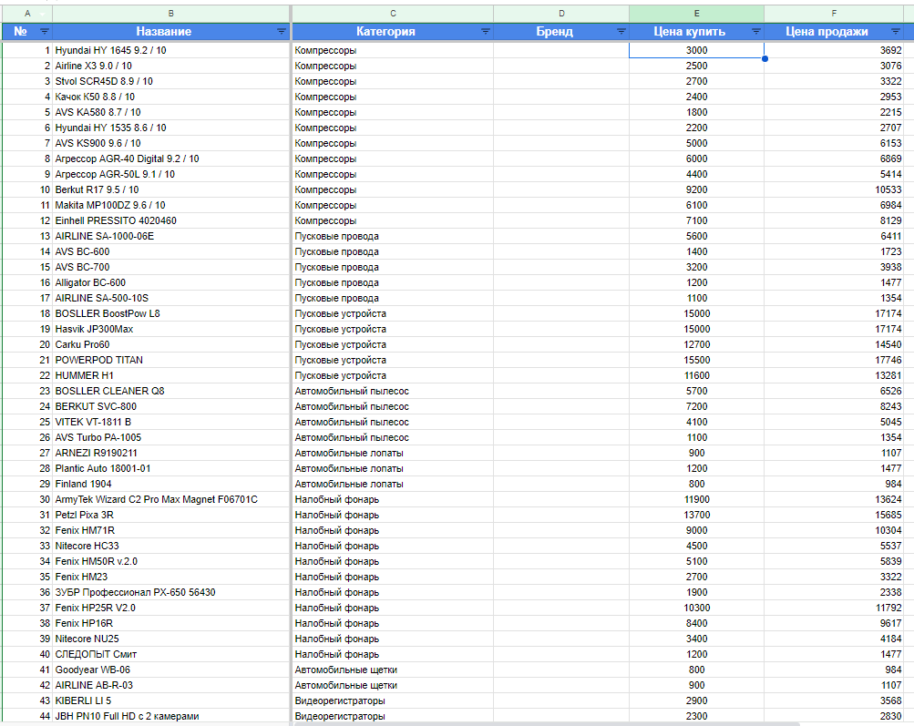Select cell Petzl Pixa 3R
Screen dimensions: 914x726
point(170,515)
